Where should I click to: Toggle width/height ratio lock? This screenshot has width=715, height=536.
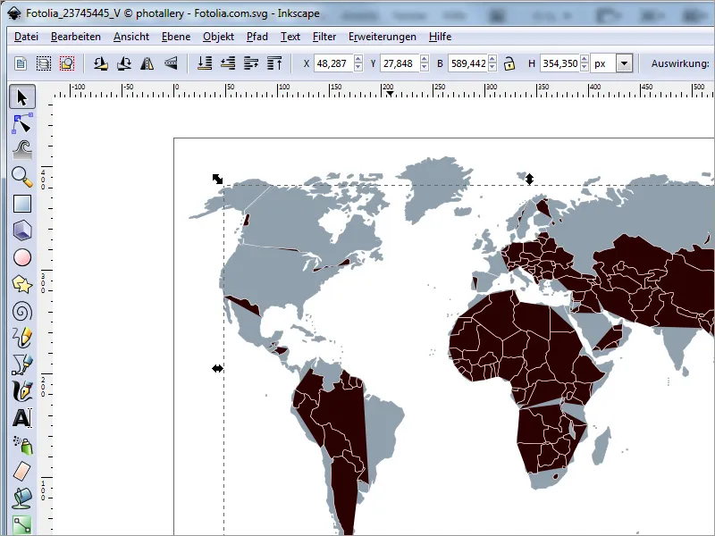tap(509, 63)
